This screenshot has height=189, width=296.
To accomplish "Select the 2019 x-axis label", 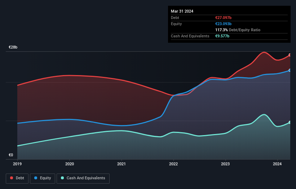I will 17,164.
